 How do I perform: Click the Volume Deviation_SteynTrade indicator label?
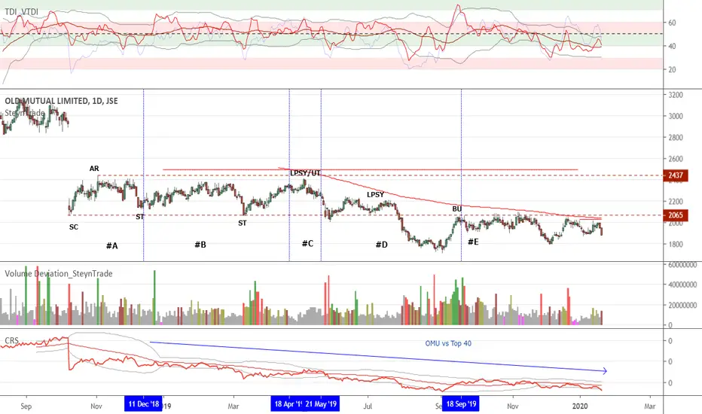tap(59, 273)
